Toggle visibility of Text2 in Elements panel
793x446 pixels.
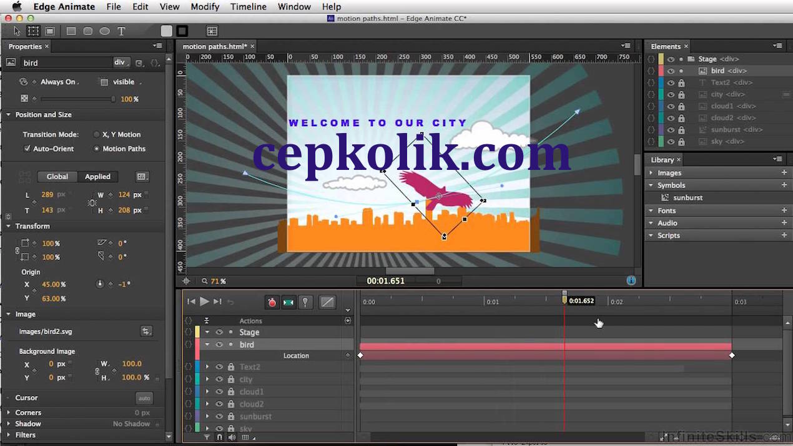pyautogui.click(x=671, y=82)
